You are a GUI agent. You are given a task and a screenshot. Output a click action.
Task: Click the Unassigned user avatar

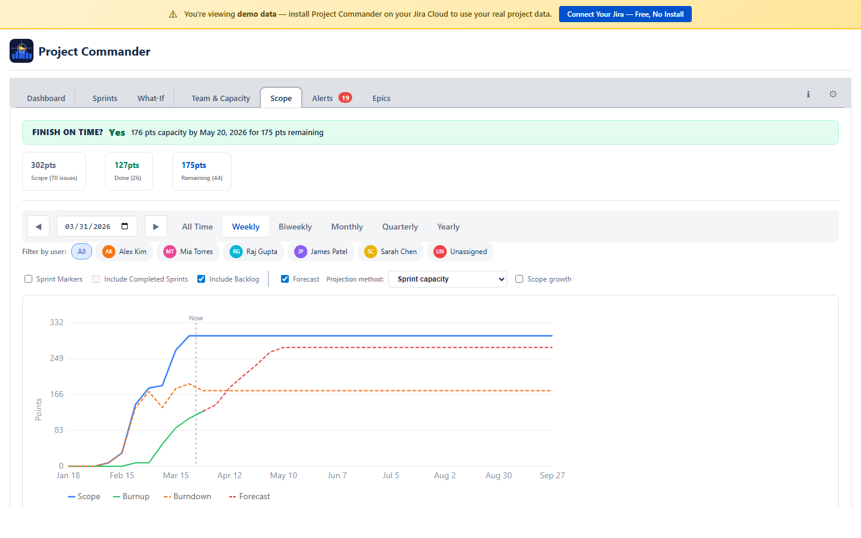point(439,252)
